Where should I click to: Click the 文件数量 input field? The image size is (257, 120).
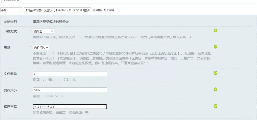point(70,74)
